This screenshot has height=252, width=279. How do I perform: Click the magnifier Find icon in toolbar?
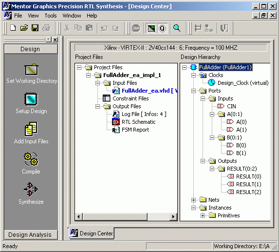pos(177,28)
